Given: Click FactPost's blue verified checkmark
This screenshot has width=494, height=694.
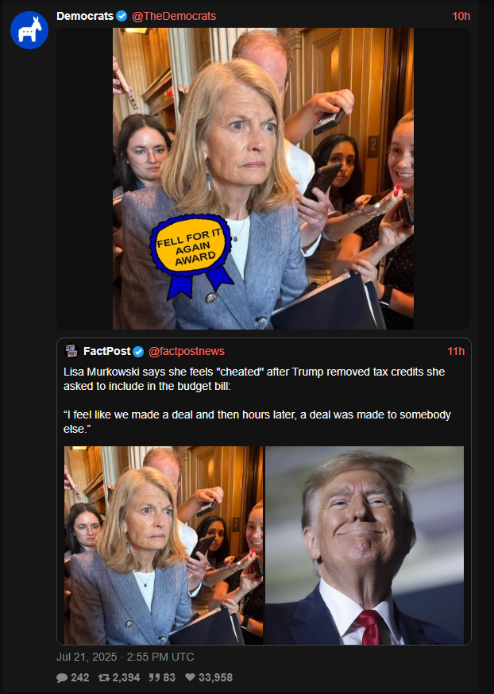Looking at the screenshot, I should point(138,352).
